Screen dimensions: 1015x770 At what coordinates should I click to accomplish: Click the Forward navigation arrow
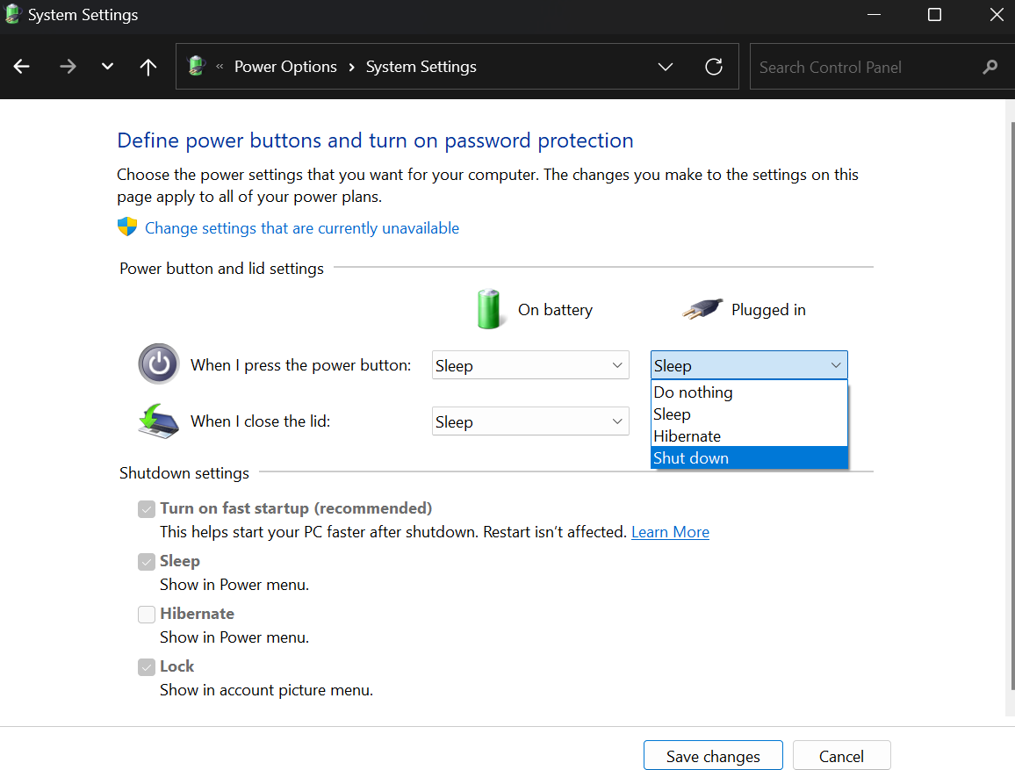(68, 67)
